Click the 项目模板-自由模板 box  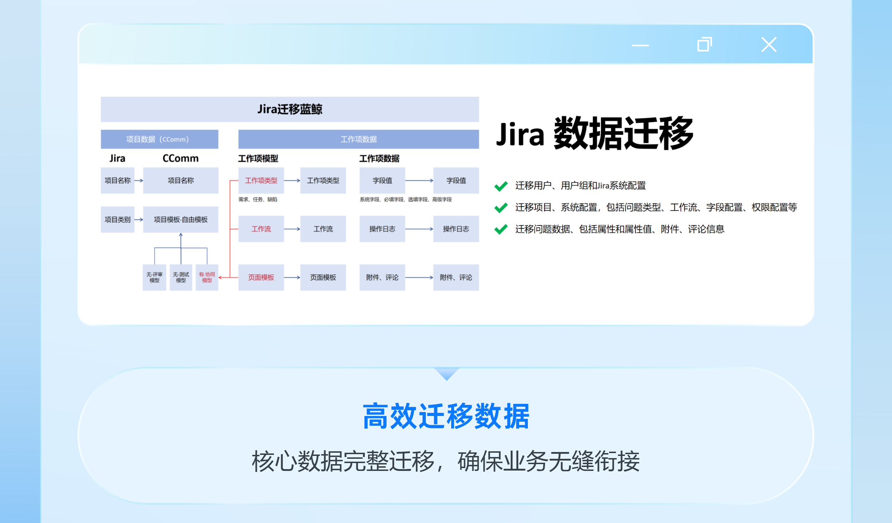180,220
